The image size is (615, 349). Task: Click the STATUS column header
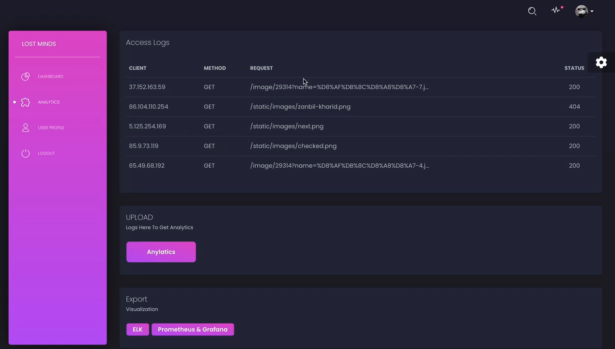coord(574,68)
